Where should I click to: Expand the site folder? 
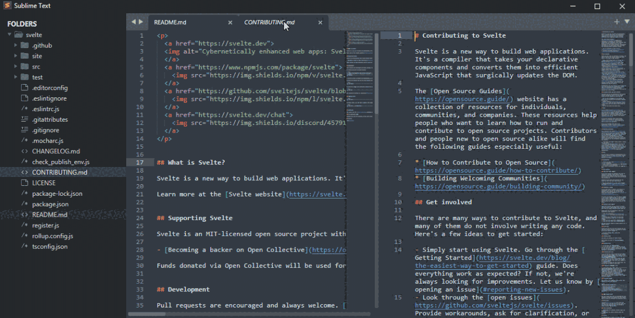[x=16, y=55]
